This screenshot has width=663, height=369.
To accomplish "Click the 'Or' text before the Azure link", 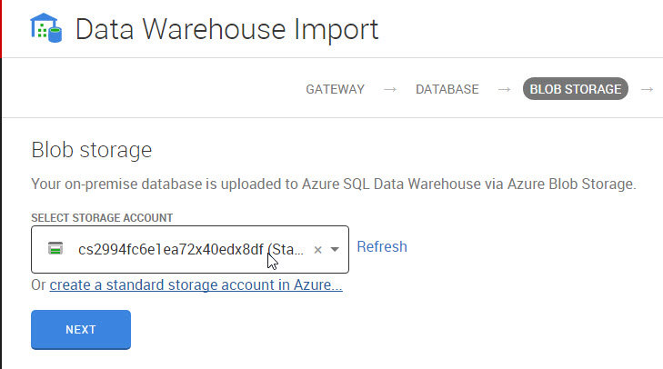I will pos(38,285).
